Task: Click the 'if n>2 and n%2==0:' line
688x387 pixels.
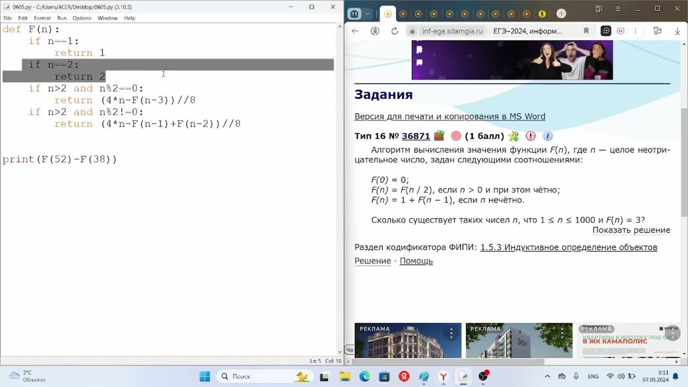Action: point(86,88)
